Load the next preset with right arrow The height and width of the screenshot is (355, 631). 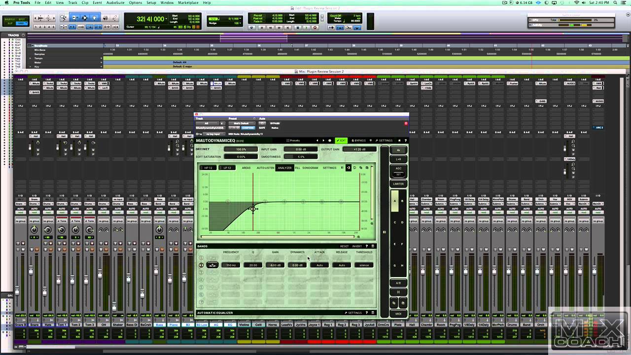(x=323, y=141)
